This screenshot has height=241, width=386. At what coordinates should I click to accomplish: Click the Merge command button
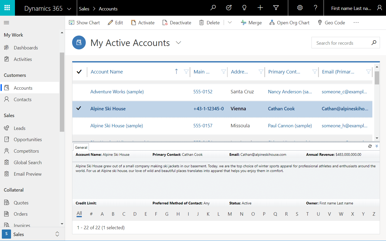(251, 22)
